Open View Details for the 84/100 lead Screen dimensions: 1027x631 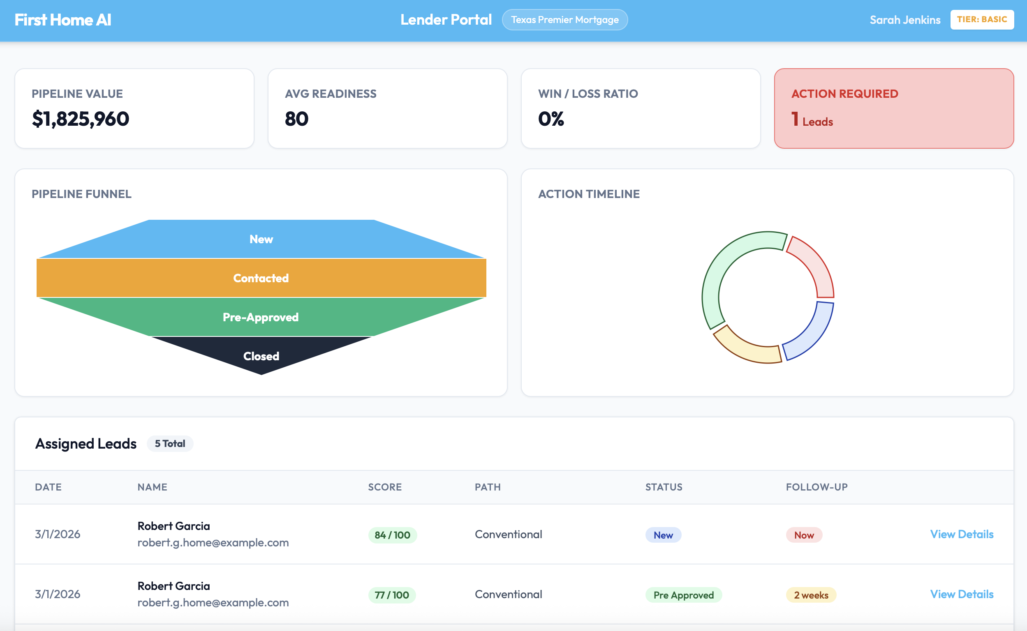[x=962, y=534]
